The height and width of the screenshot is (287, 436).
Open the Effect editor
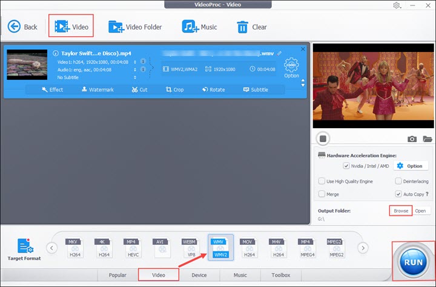pyautogui.click(x=52, y=89)
